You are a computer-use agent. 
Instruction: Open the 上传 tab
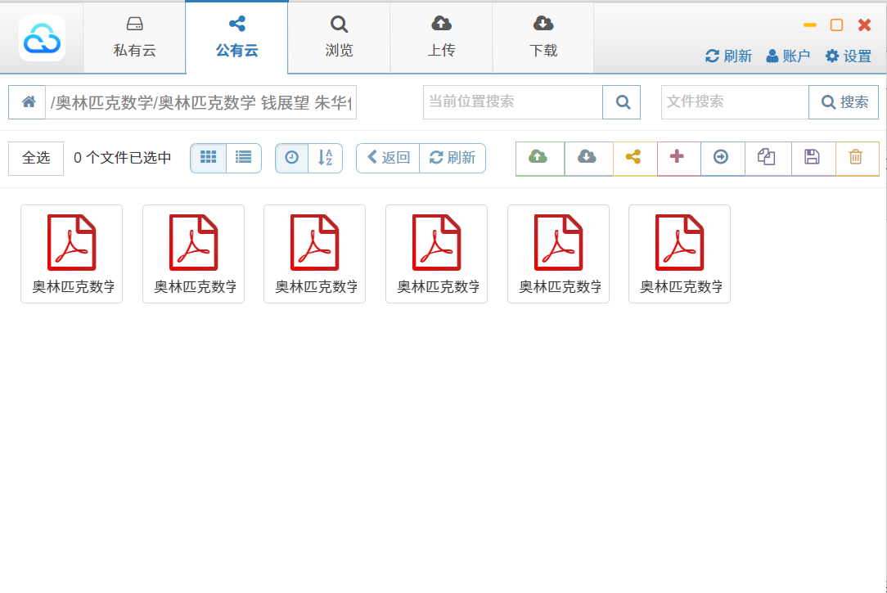click(441, 38)
